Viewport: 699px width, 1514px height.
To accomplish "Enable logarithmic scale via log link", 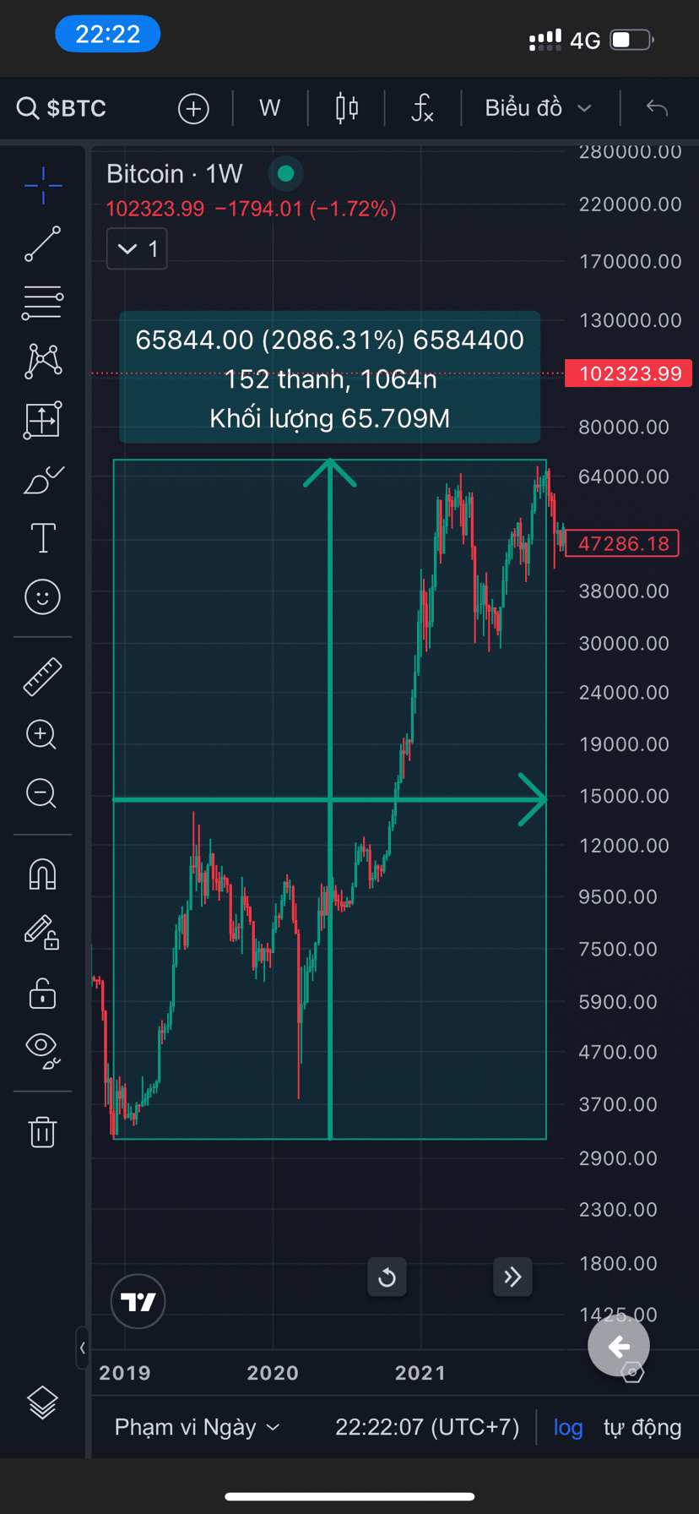I will pyautogui.click(x=568, y=1427).
